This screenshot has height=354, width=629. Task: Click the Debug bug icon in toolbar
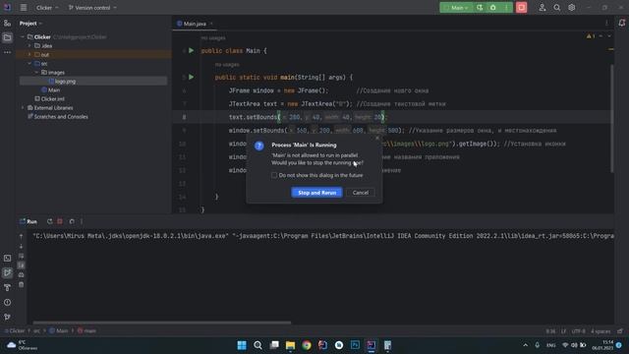(493, 8)
